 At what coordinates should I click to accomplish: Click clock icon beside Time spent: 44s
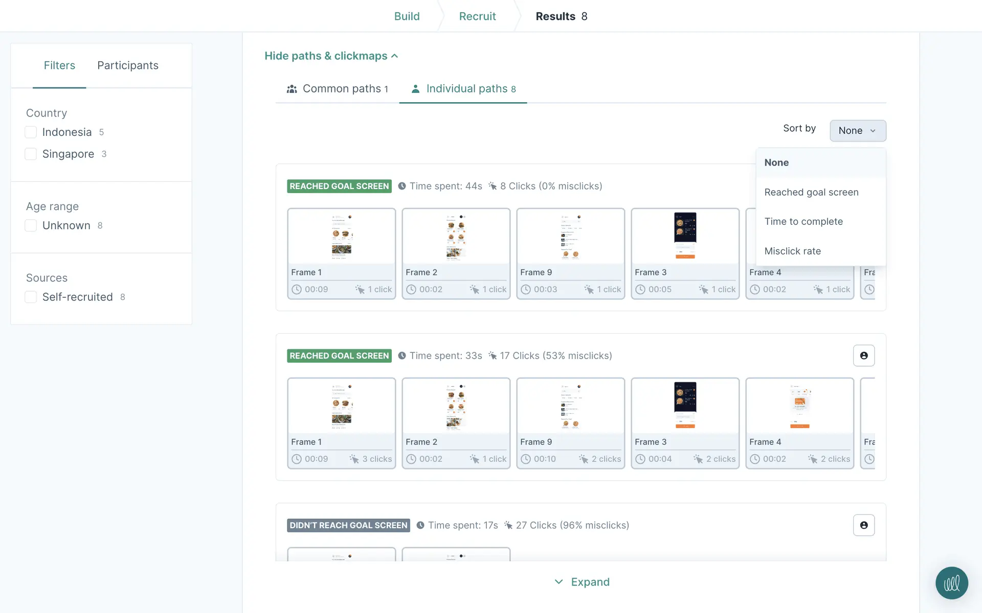(x=402, y=186)
